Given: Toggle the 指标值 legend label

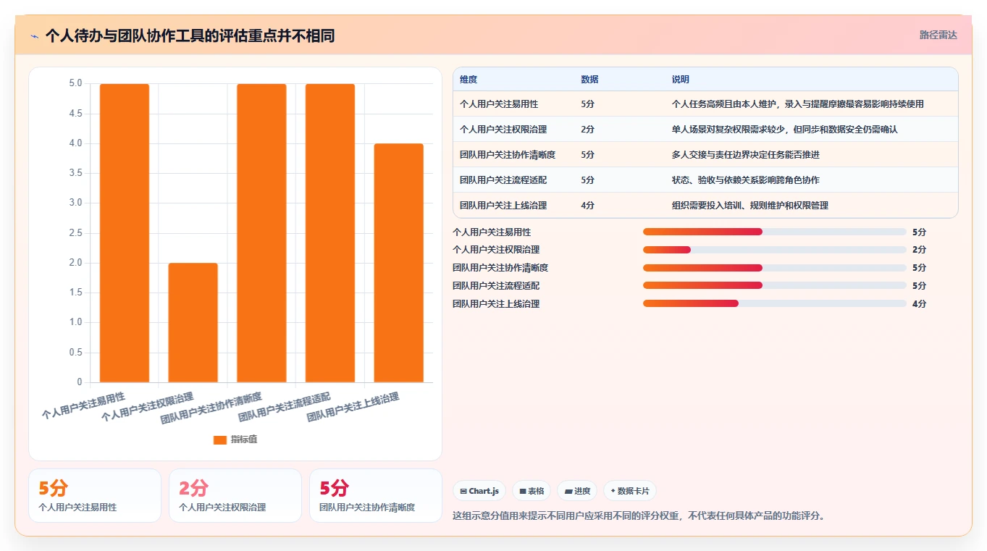Looking at the screenshot, I should point(244,440).
